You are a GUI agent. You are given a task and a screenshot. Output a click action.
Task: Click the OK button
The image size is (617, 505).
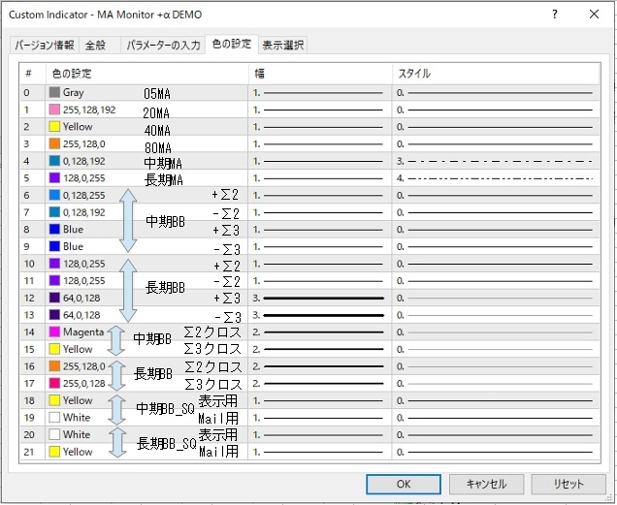coord(404,484)
